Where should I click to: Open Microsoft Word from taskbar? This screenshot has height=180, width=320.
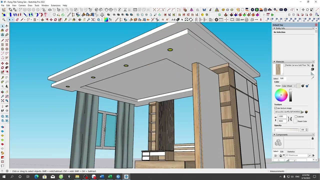coord(102,177)
